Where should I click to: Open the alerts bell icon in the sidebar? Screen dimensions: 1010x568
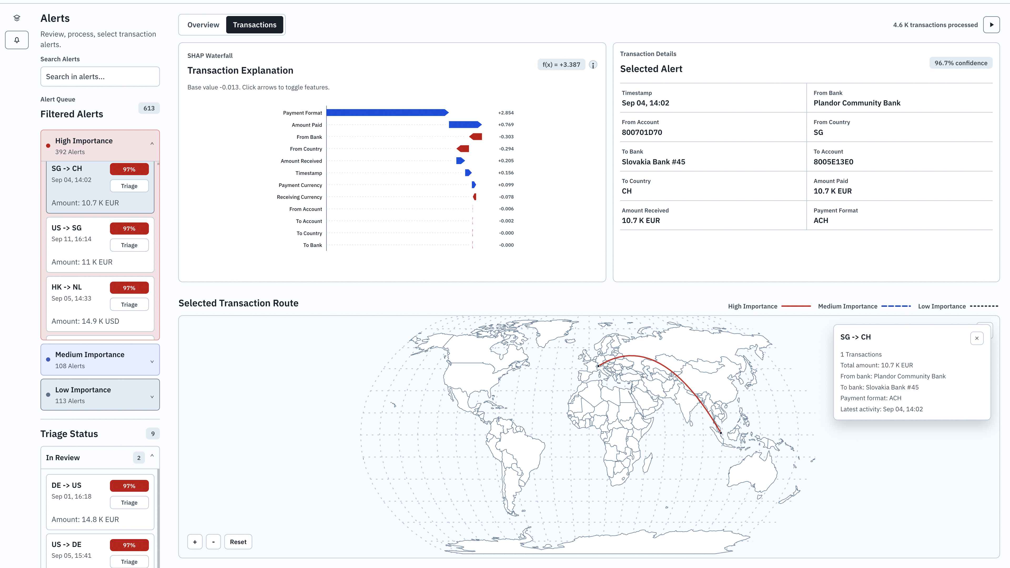tap(17, 40)
